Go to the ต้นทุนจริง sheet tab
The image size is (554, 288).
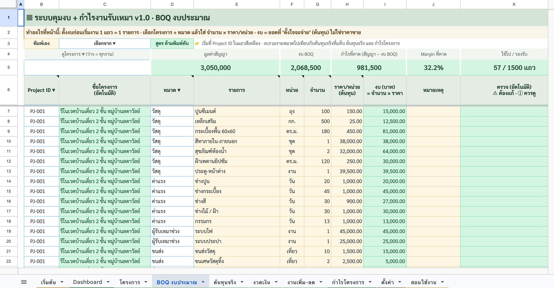coord(225,282)
